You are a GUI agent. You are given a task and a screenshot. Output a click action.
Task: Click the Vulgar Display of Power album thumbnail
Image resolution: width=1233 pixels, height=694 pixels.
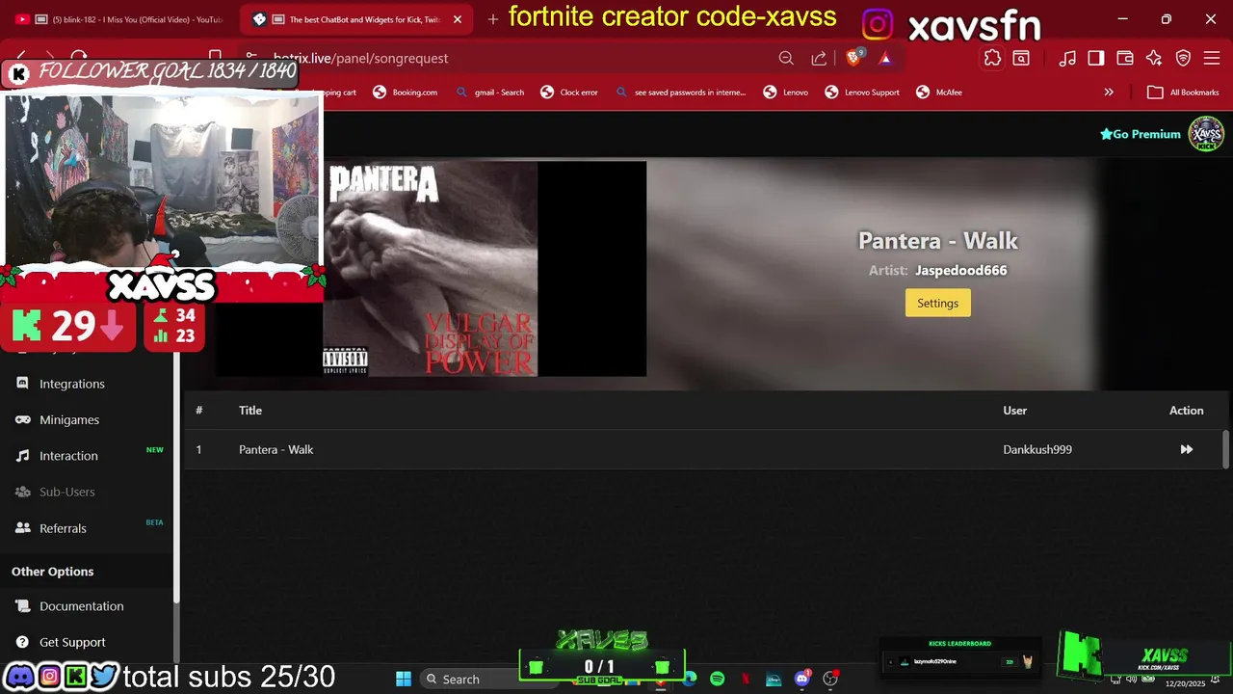click(431, 269)
